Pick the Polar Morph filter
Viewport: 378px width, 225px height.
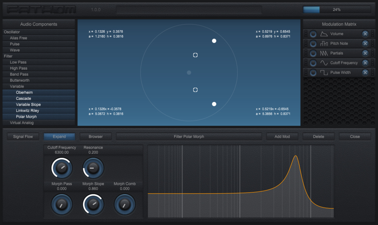(x=39, y=117)
